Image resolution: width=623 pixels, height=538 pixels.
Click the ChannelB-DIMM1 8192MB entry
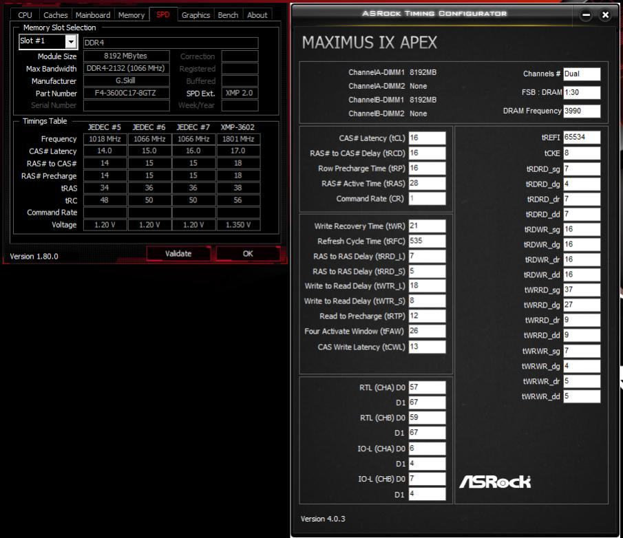392,100
